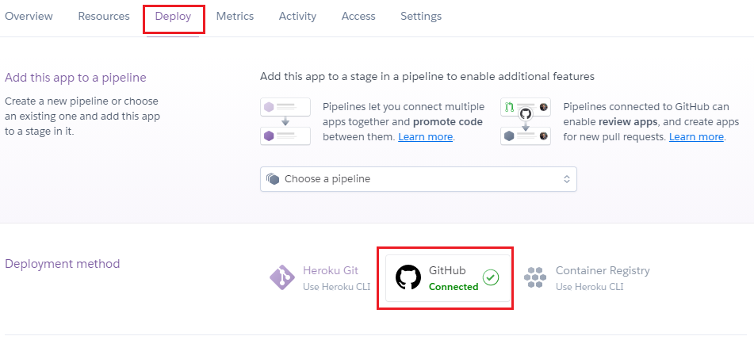Click the GitHub octocat icon
This screenshot has height=340, width=754.
click(408, 277)
